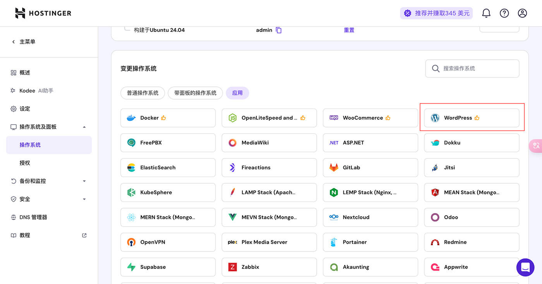Click the Portainer icon
The image size is (542, 284).
point(334,242)
